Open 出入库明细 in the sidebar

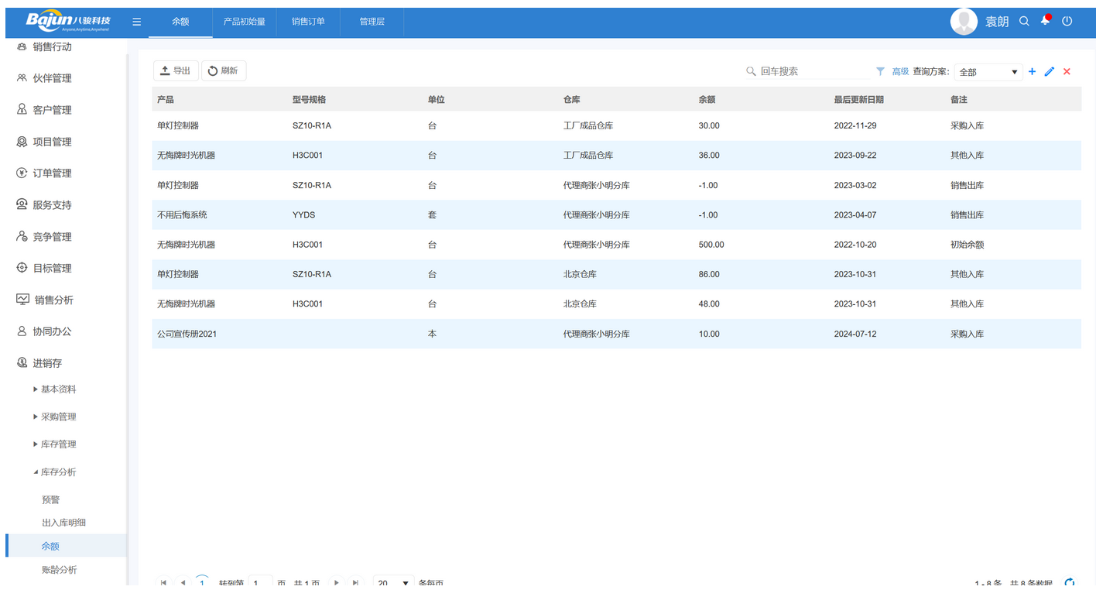(63, 523)
